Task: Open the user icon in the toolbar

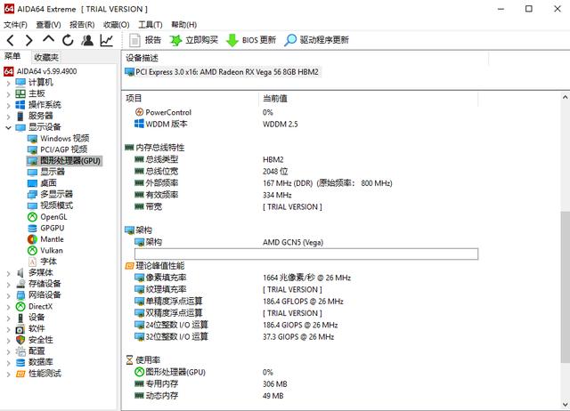Action: tap(87, 40)
